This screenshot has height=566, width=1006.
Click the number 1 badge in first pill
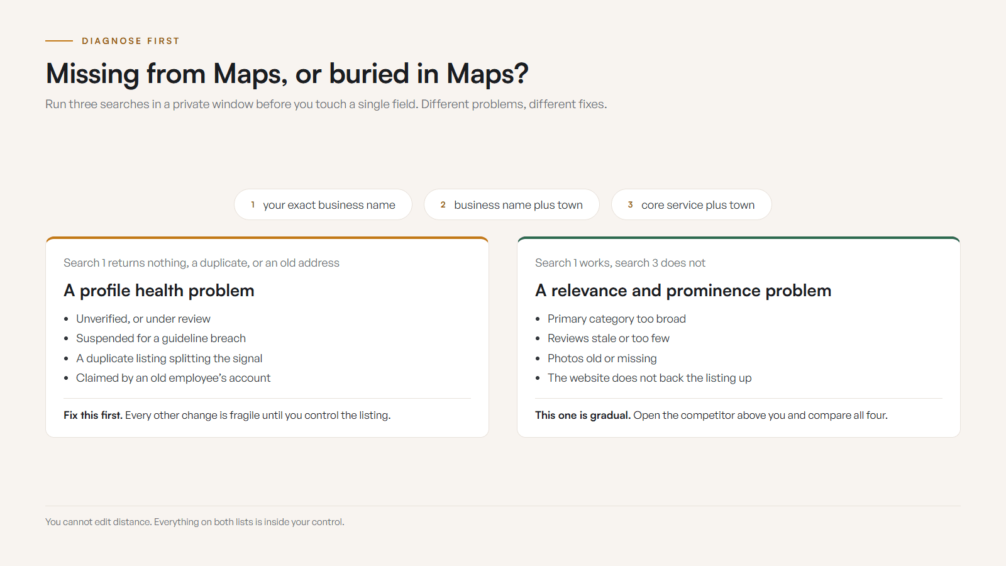tap(253, 204)
